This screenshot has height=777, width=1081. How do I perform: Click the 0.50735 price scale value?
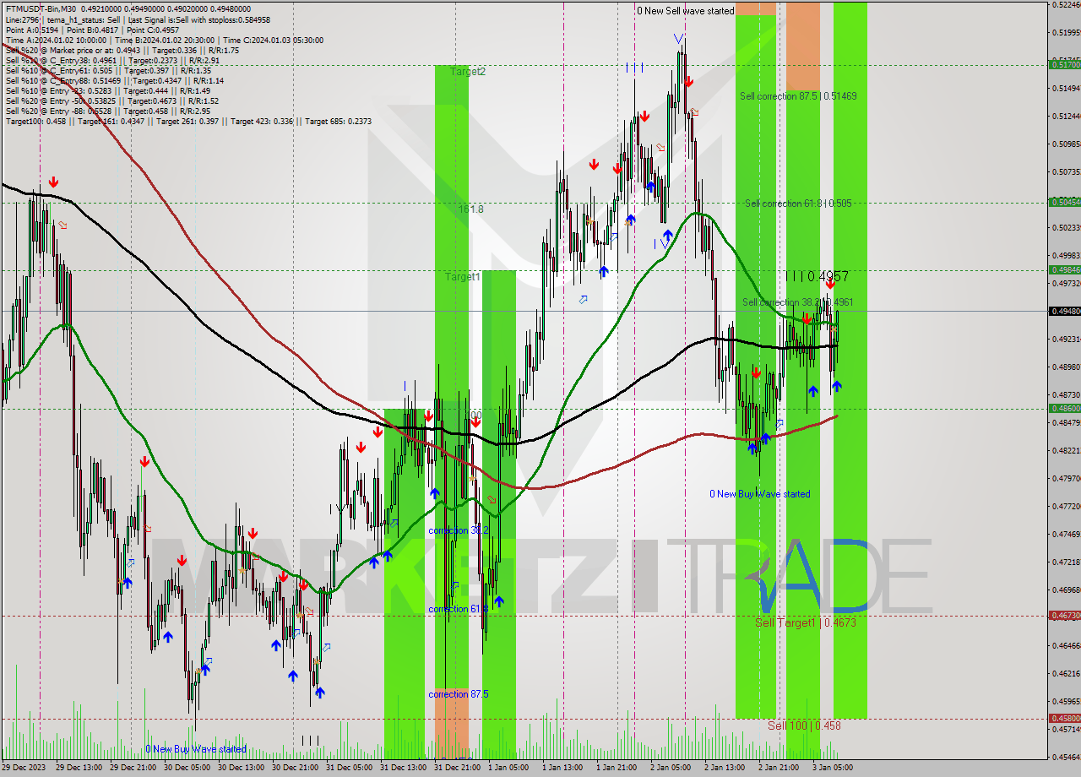click(x=1067, y=171)
